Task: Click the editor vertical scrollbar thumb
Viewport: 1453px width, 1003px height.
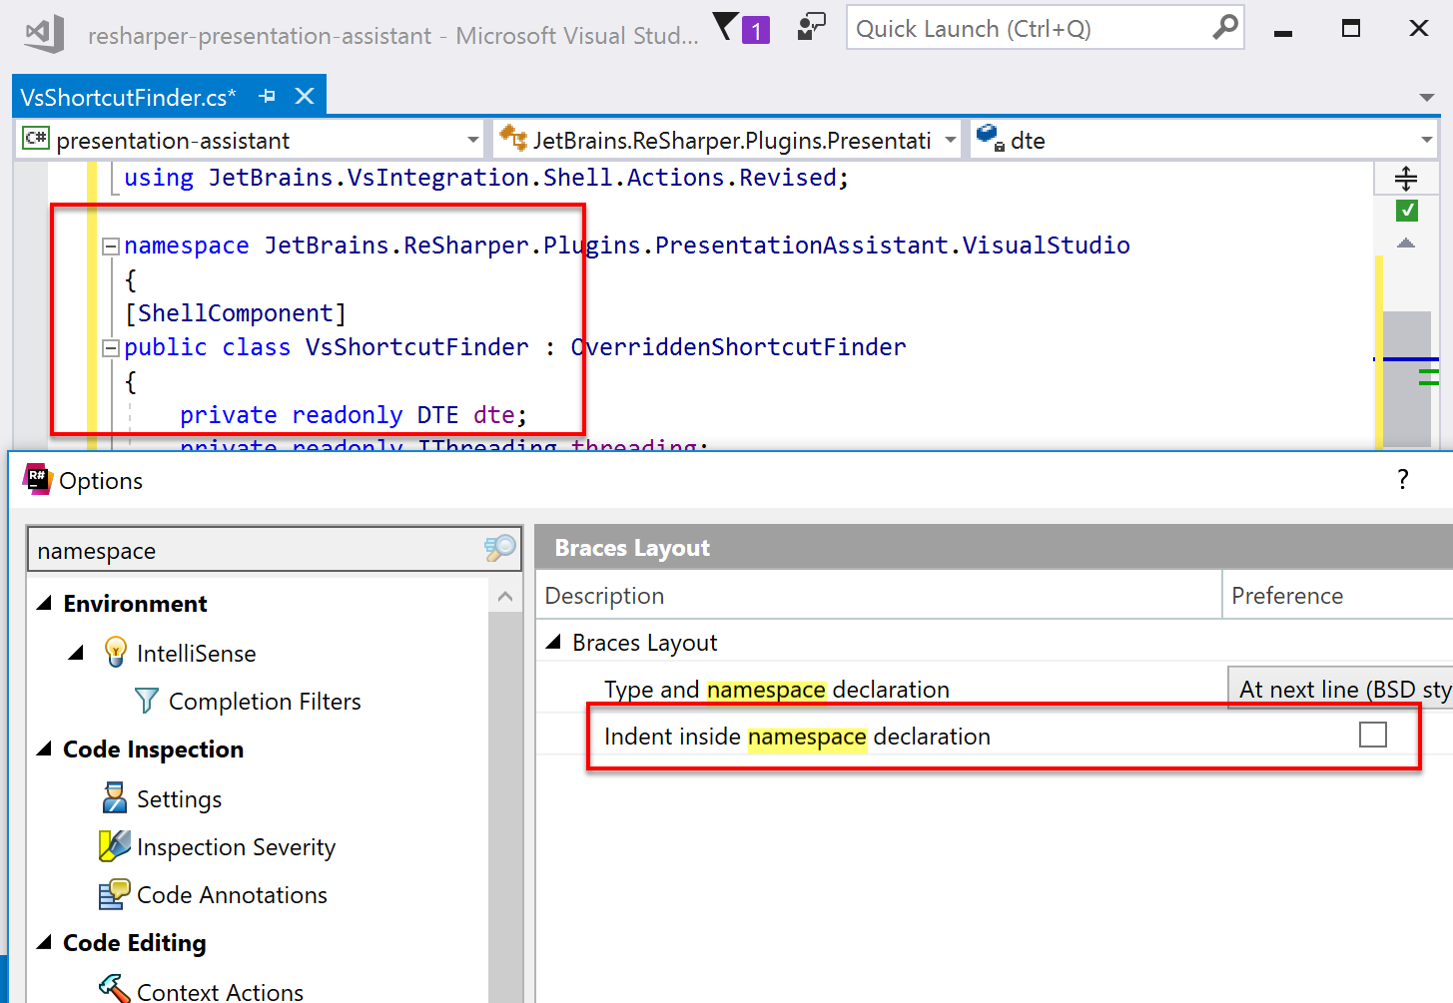Action: click(x=1407, y=378)
